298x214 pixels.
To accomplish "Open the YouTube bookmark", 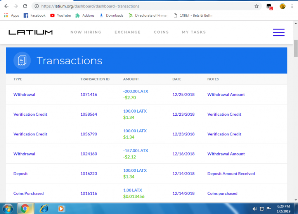I will pos(61,15).
